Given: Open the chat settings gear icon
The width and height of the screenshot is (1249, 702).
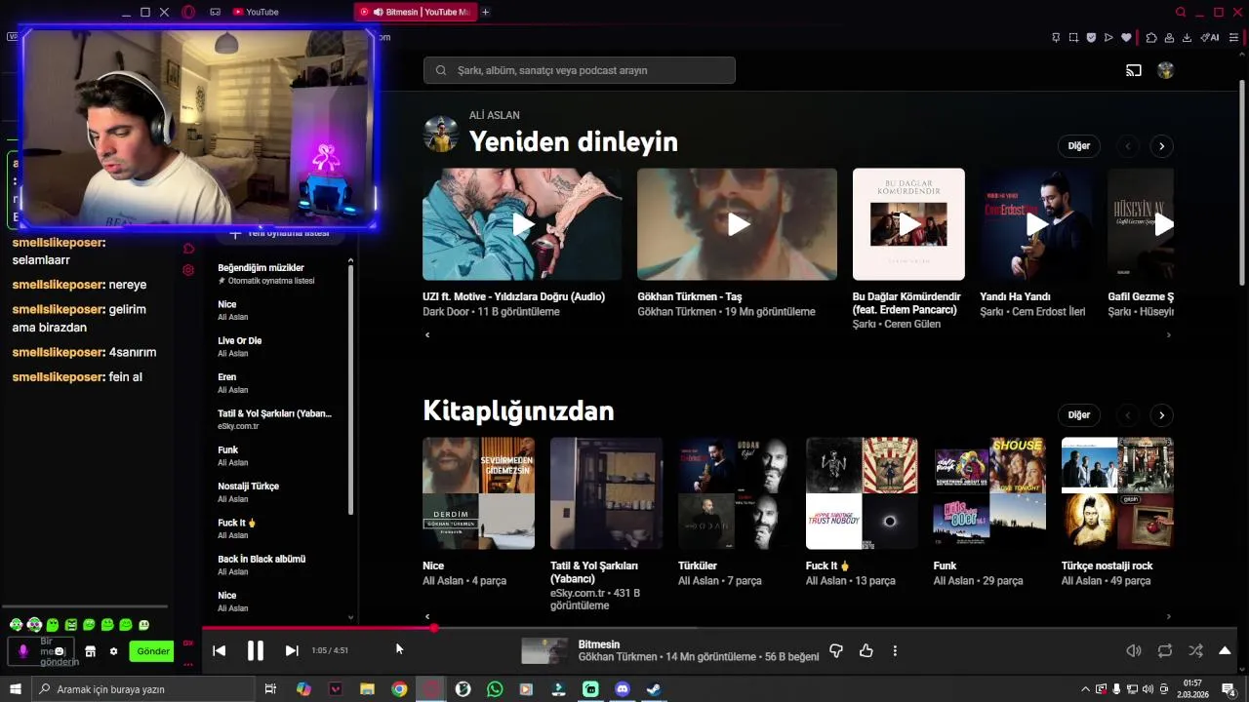Looking at the screenshot, I should tap(113, 651).
